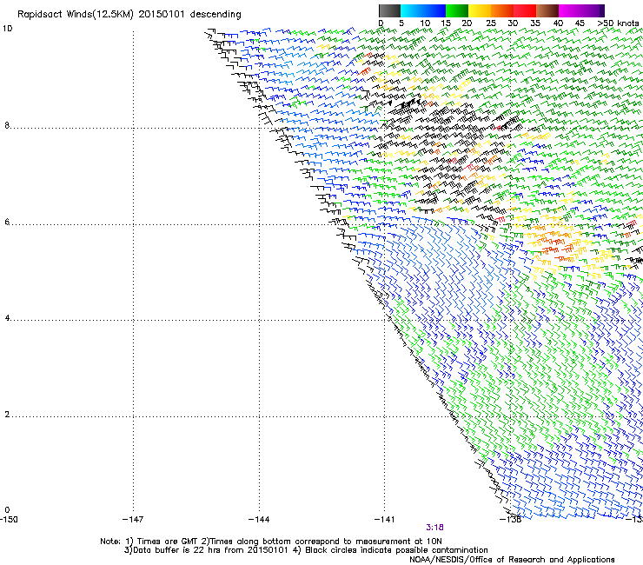Click legend tick label '25'
643x565 pixels.
[491, 23]
